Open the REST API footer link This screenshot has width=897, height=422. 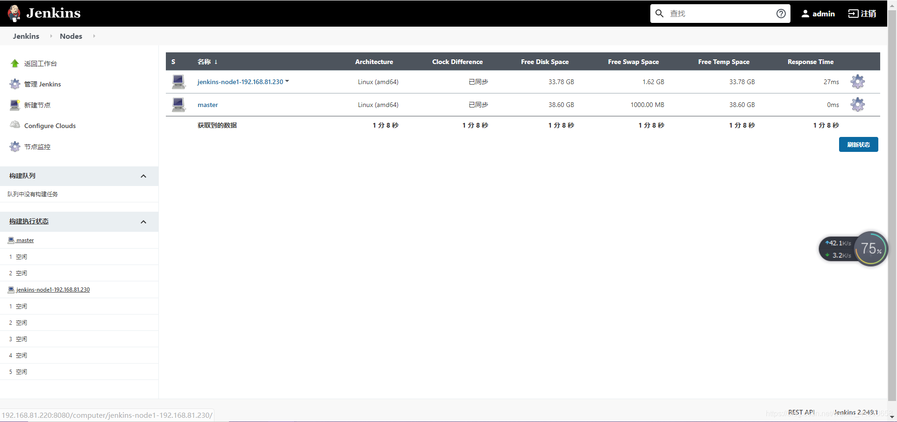(801, 412)
